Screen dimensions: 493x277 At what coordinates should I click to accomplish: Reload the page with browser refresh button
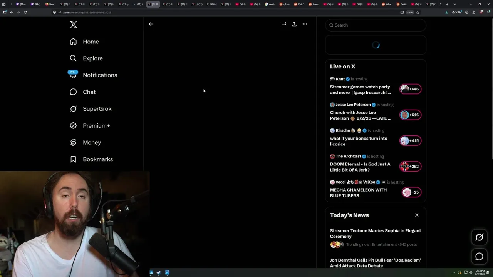tap(25, 12)
